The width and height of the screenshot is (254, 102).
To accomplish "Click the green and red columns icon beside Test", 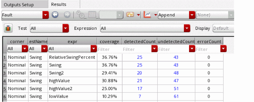I will click(8, 28).
